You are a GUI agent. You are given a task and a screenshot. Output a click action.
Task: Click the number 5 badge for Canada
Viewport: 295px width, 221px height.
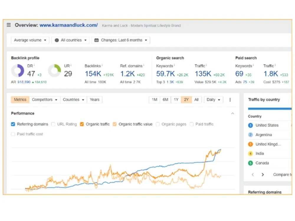coord(250,163)
